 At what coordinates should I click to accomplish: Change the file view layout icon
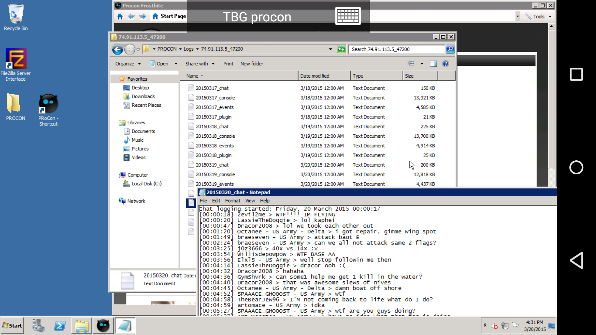pos(411,64)
